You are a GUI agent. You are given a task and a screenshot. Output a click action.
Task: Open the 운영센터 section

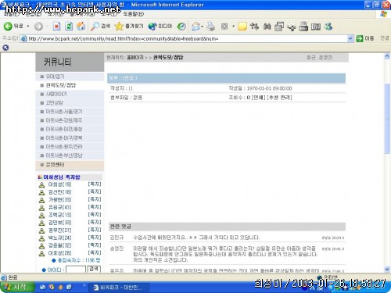coord(55,165)
